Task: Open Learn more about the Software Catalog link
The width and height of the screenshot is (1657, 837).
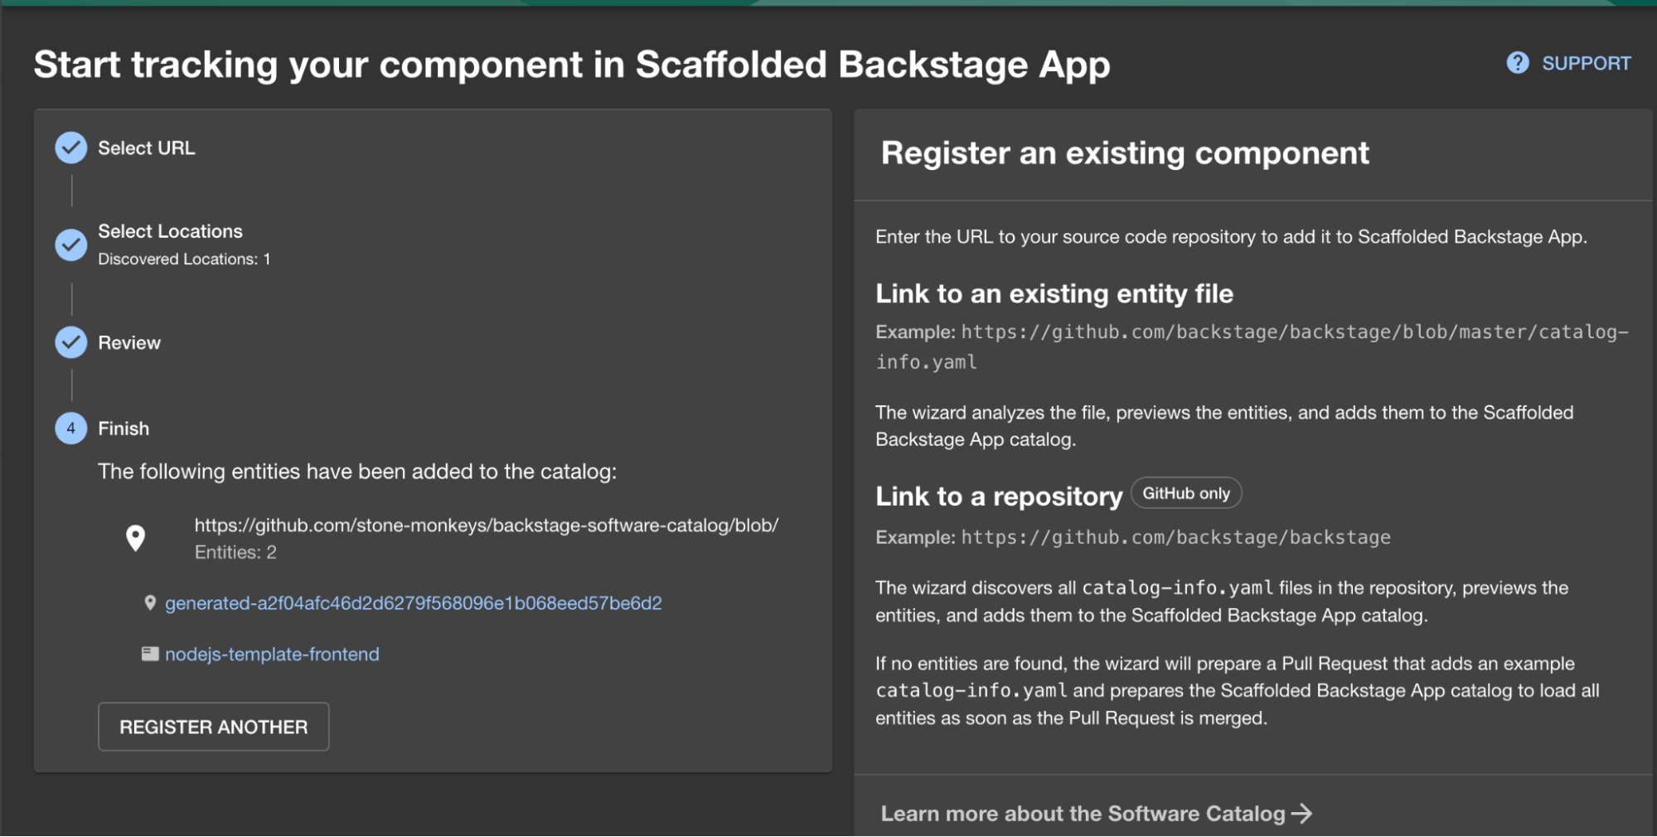Action: pos(1096,814)
